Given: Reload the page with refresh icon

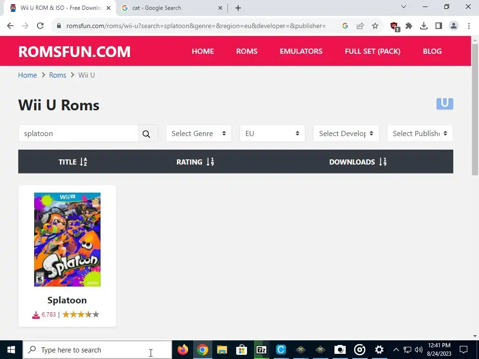Looking at the screenshot, I should pos(40,26).
